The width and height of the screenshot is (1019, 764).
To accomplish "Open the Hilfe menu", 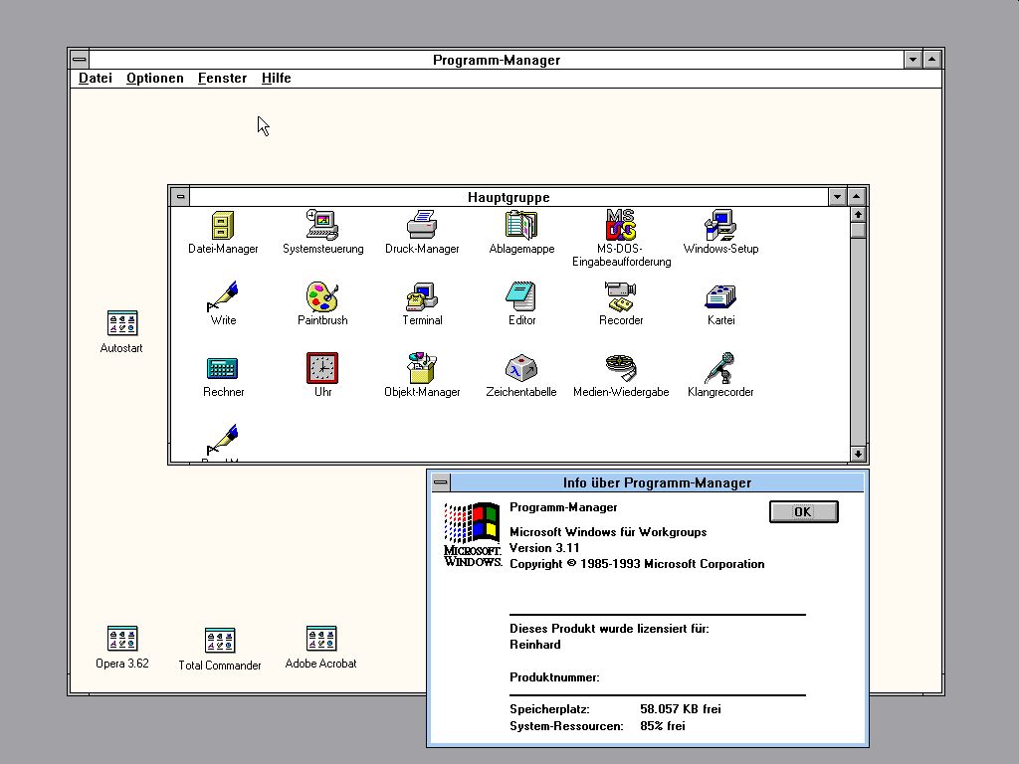I will 277,78.
